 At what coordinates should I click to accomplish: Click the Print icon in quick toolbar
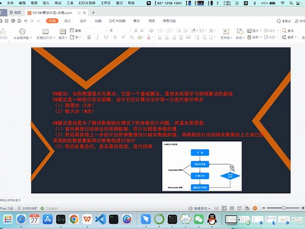[x=13, y=21]
